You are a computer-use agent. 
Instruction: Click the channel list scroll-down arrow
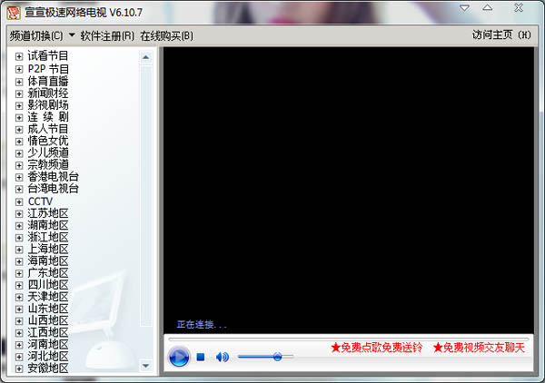[146, 368]
